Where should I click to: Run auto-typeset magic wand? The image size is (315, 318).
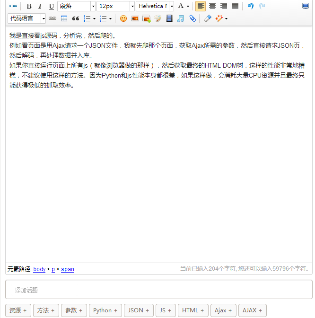point(219,18)
